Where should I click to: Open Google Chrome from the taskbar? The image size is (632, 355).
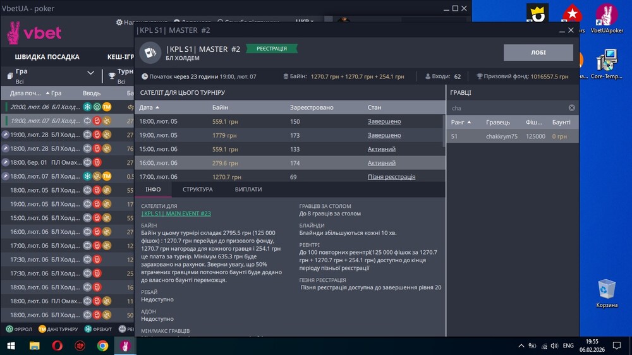(102, 346)
